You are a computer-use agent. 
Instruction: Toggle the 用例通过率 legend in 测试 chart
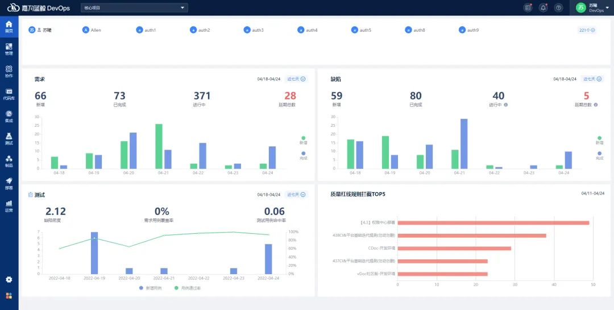(188, 288)
